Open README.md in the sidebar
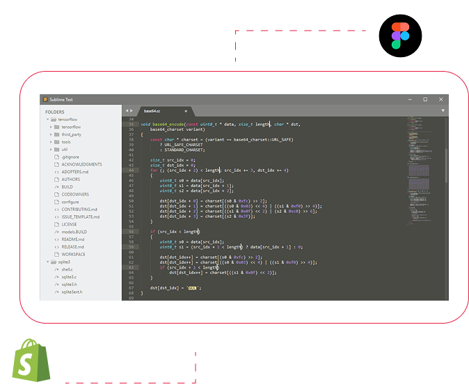Screen dimensions: 469x389 pos(72,239)
